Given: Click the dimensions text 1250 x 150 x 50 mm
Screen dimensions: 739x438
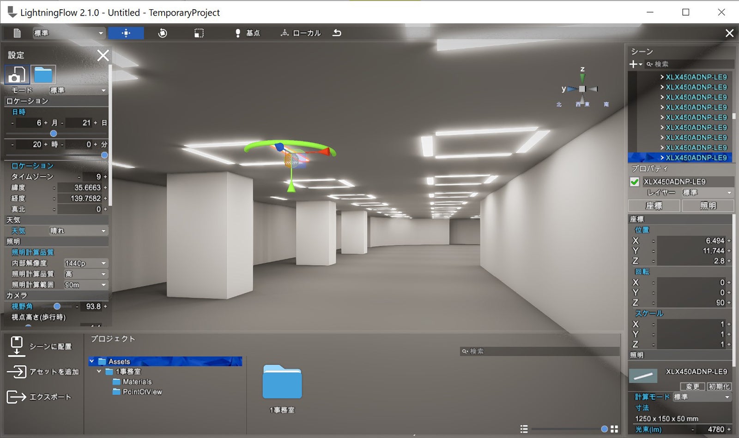Looking at the screenshot, I should click(x=666, y=419).
